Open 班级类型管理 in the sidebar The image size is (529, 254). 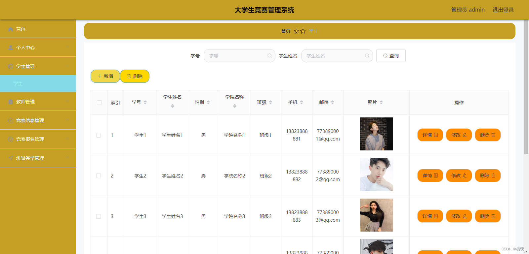tap(38, 158)
